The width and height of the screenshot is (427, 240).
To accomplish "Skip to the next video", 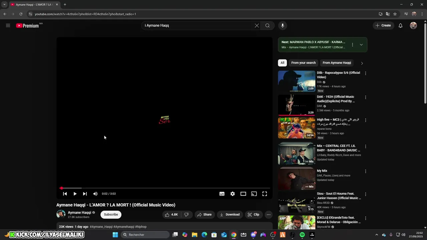I will click(85, 194).
